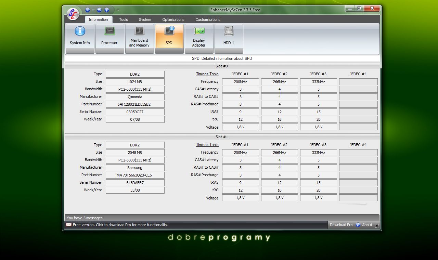The width and height of the screenshot is (438, 260).
Task: Click the Slot #1 Type field DDR2
Action: tap(135, 145)
